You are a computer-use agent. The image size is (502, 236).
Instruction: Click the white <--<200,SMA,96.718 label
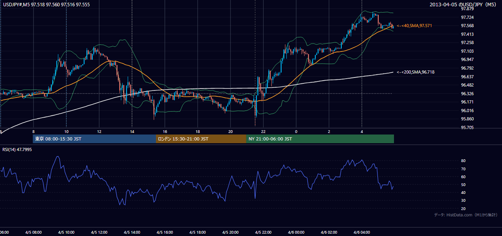[x=416, y=72]
